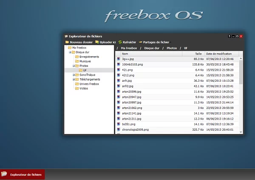The image size is (255, 180).
Task: Go to Disque dur in breadcrumb path
Action: pos(152,48)
